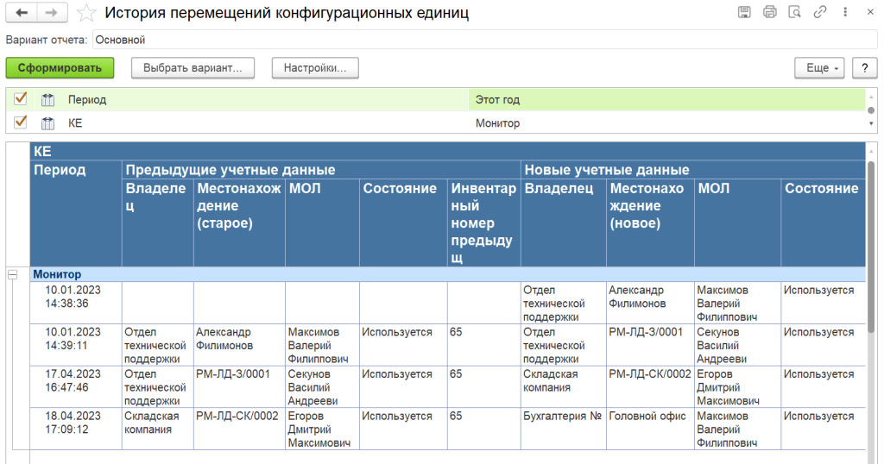Toggle the КЕ filter checkbox
The width and height of the screenshot is (884, 464).
click(21, 122)
